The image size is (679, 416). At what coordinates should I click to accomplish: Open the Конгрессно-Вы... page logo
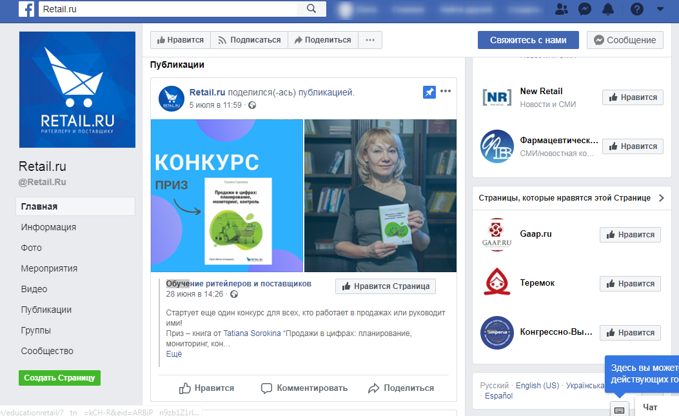497,333
